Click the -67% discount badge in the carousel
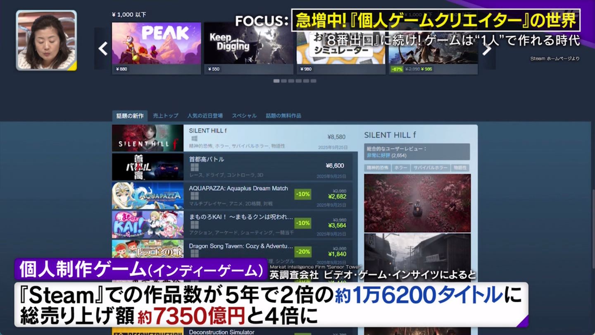The image size is (595, 335). coord(397,69)
